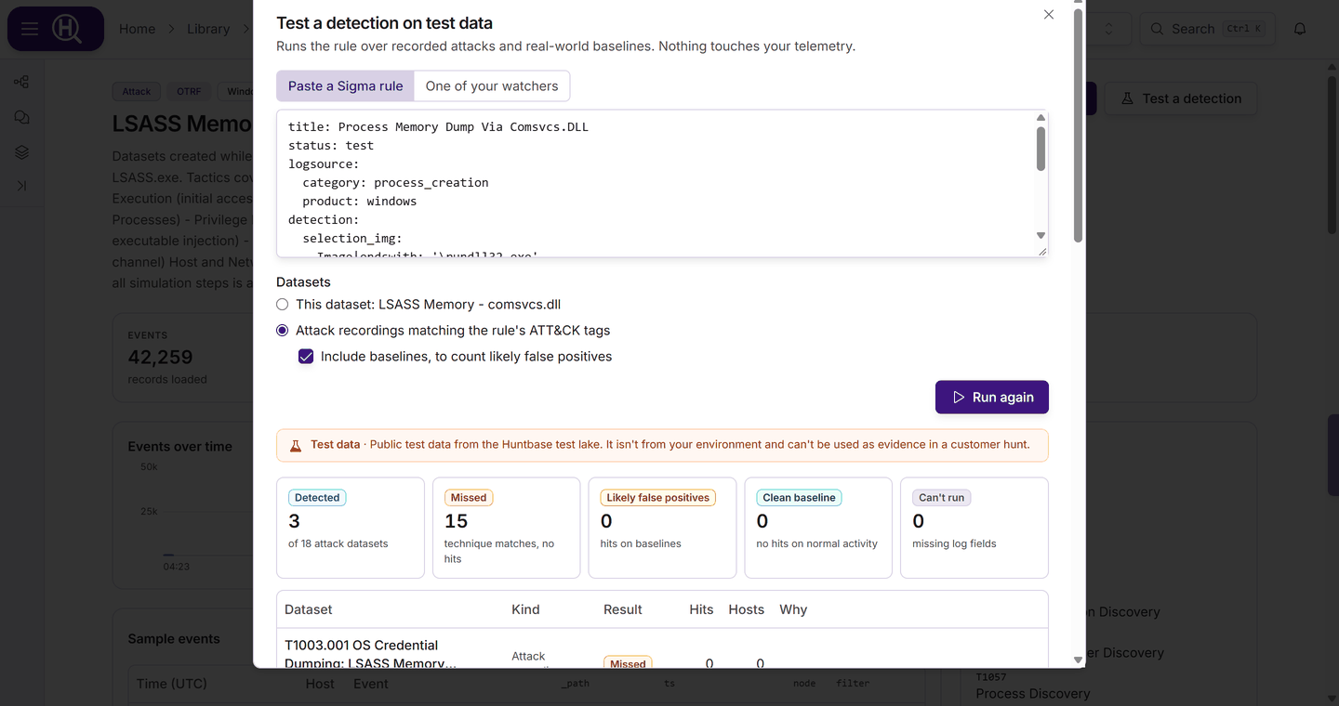Screen dimensions: 1339x706
Task: Click the dialog's vertical scrollbar thumb
Action: (1079, 126)
